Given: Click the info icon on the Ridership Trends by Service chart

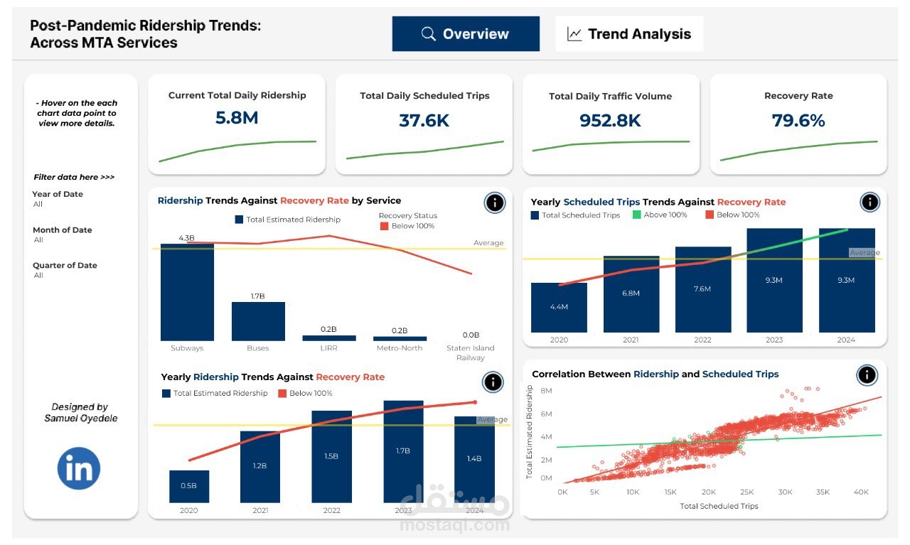Looking at the screenshot, I should (494, 203).
